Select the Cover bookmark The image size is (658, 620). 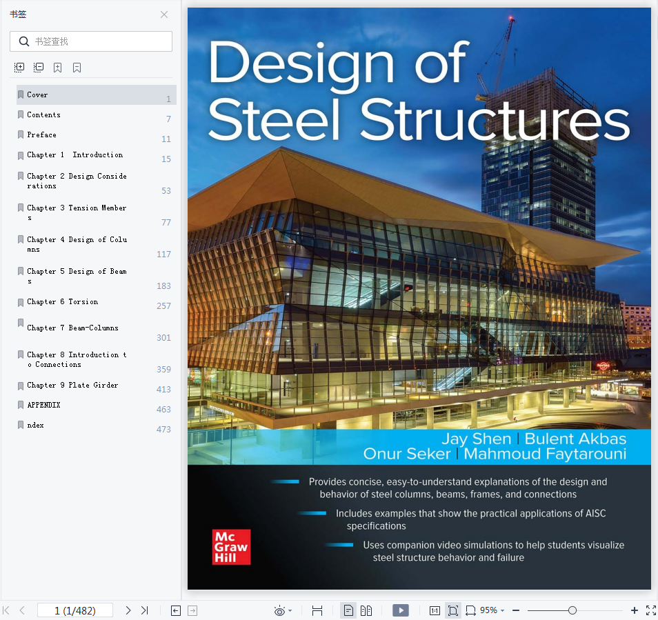coord(96,94)
